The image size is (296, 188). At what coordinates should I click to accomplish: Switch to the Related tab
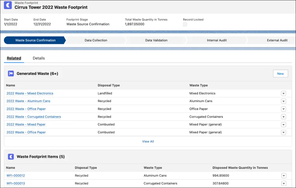(x=14, y=58)
